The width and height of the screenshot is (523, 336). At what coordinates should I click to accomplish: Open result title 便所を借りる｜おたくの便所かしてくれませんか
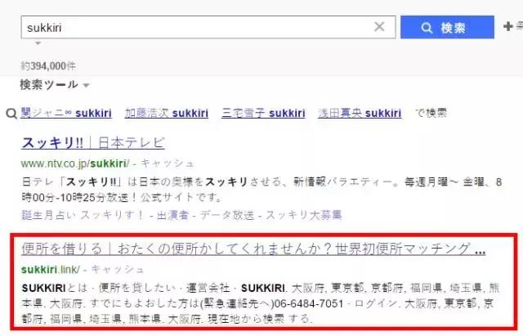point(253,249)
